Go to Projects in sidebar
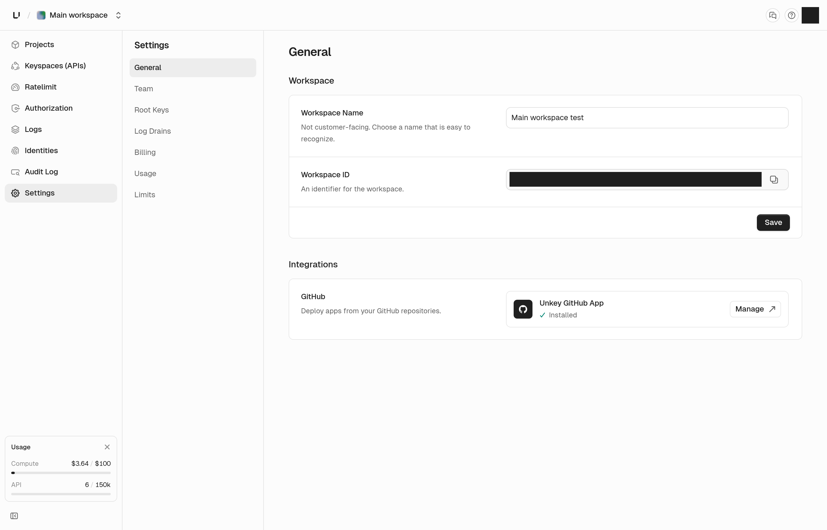Screen dimensions: 827x530 (x=61, y=45)
